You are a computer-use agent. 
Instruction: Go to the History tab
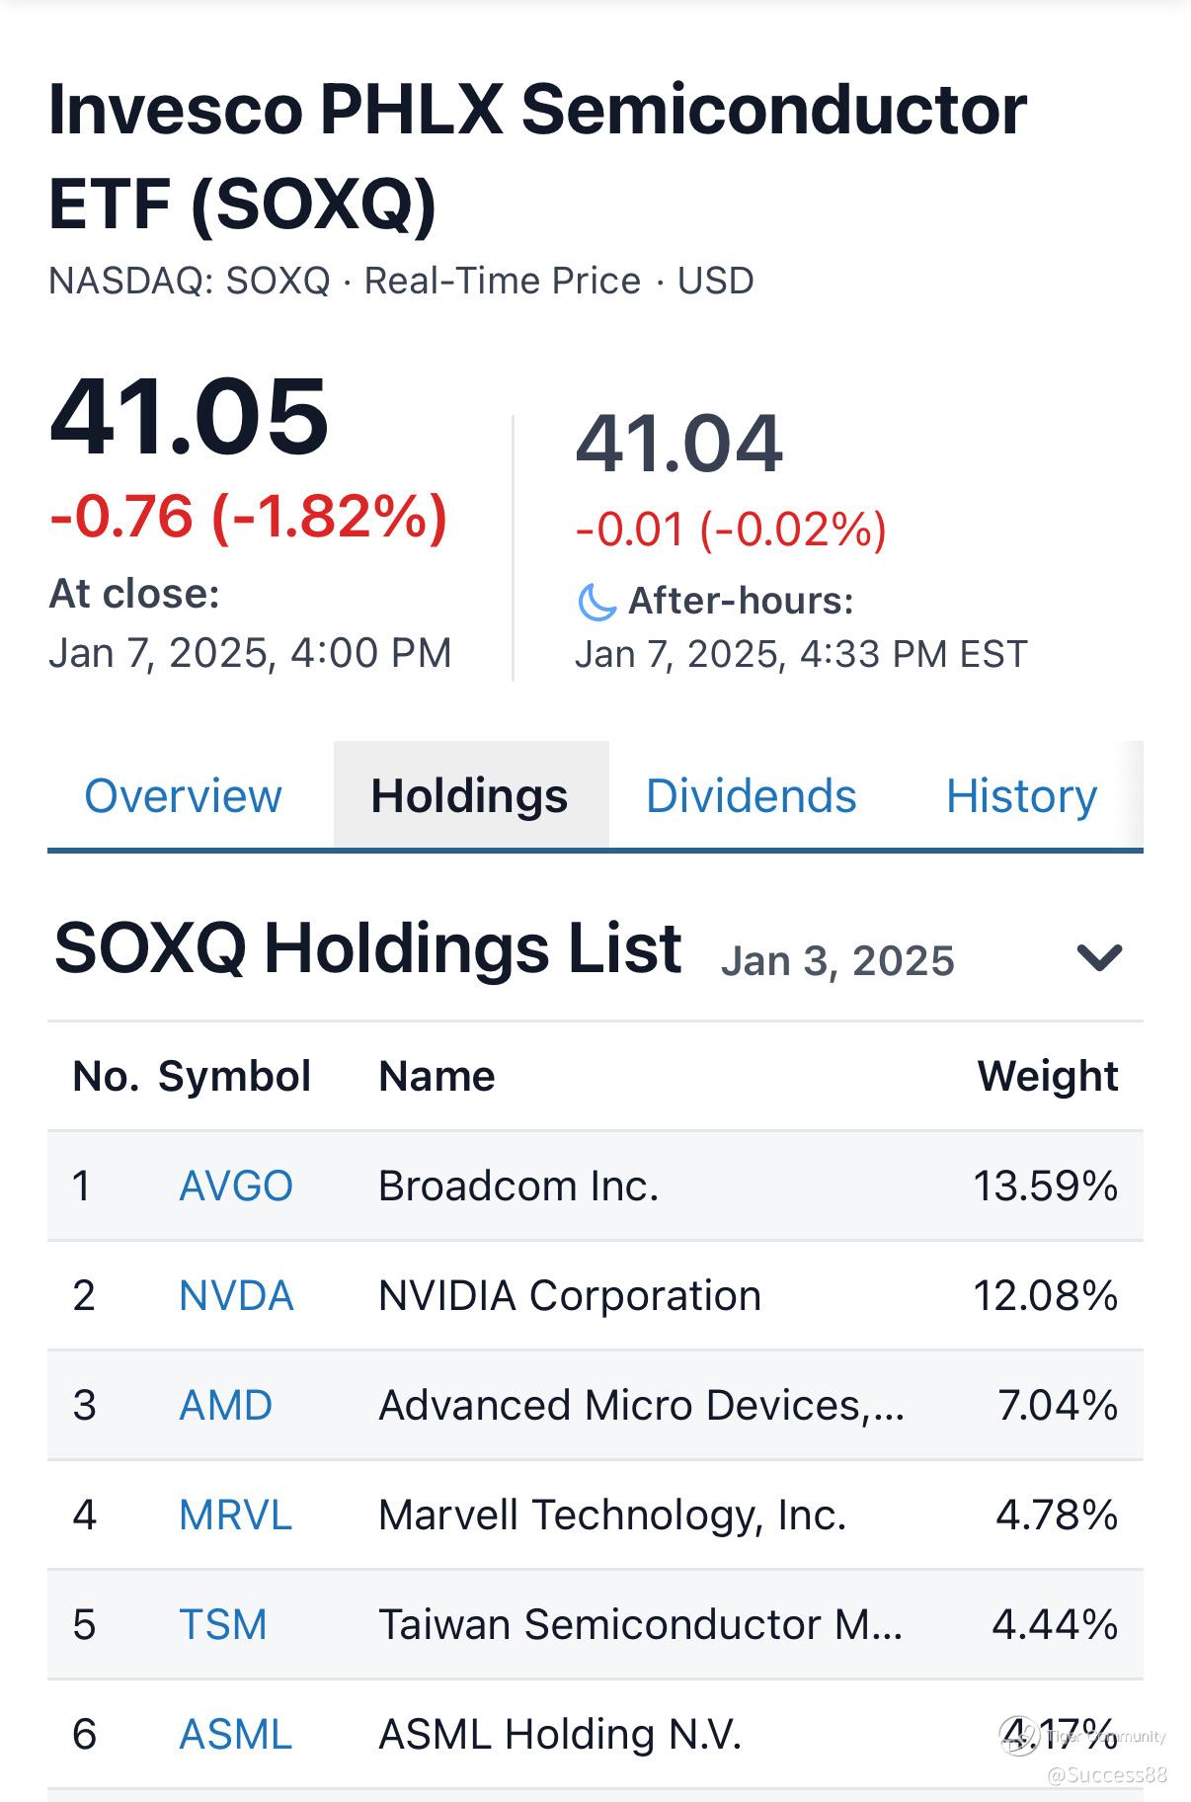(x=1021, y=796)
